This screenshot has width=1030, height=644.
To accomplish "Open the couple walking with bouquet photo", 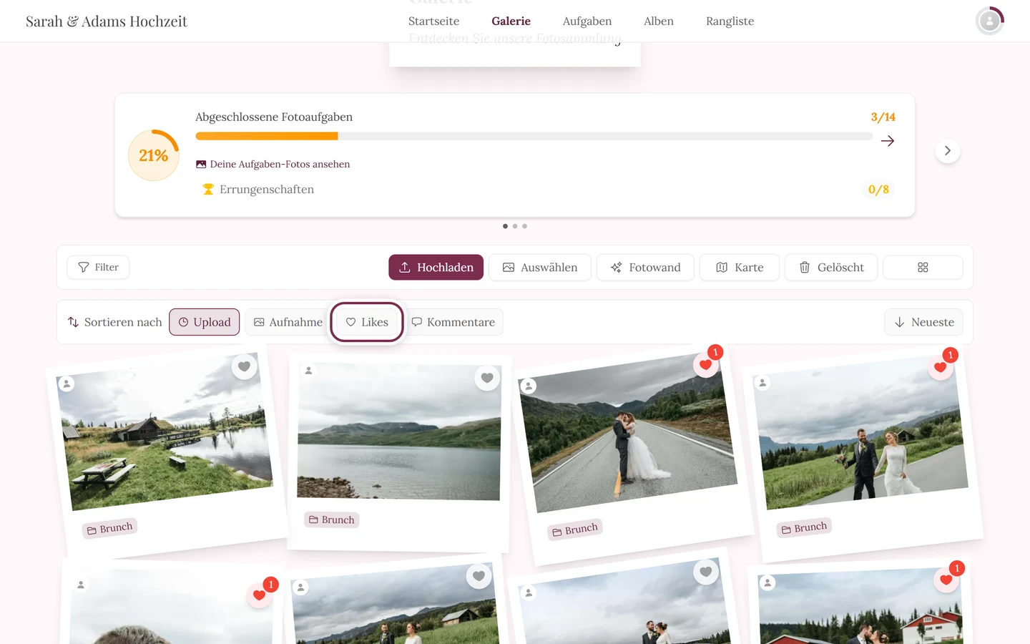I will (861, 433).
